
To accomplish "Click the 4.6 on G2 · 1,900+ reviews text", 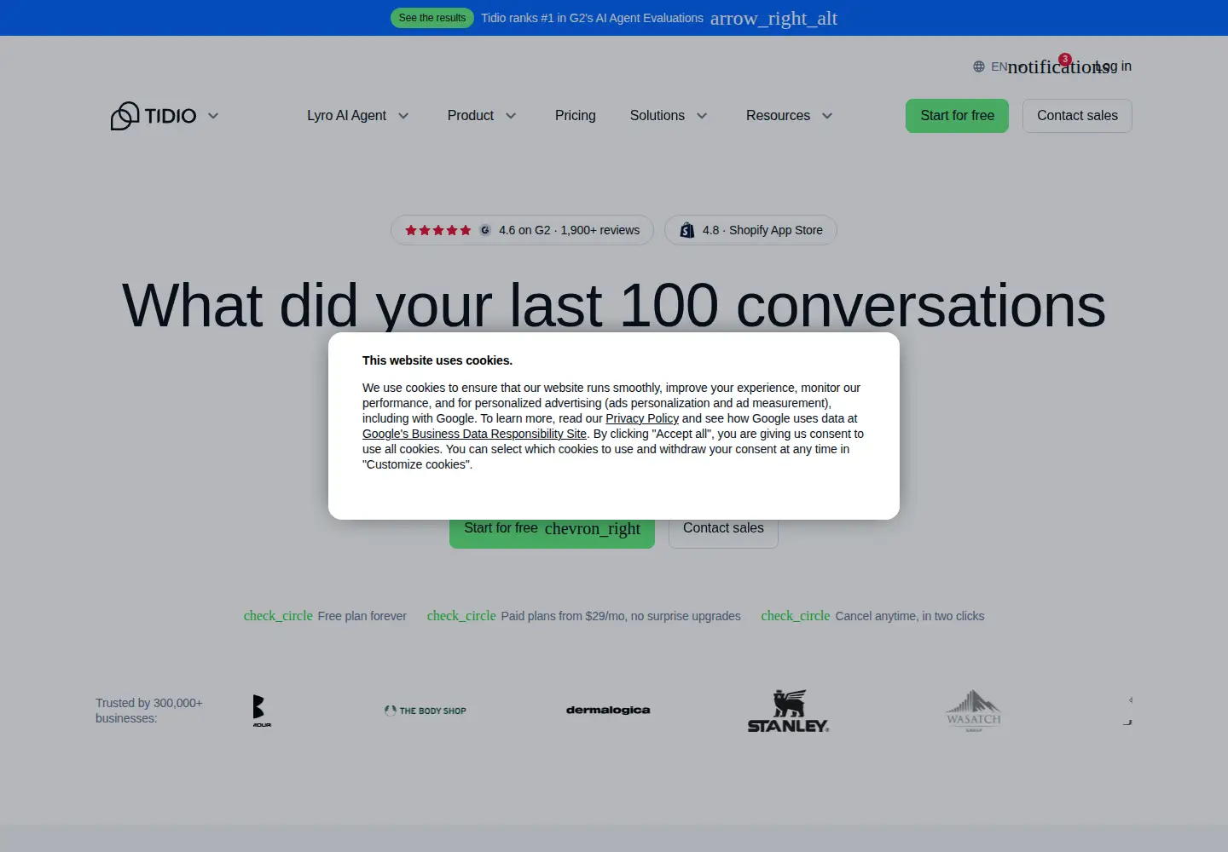I will point(569,230).
